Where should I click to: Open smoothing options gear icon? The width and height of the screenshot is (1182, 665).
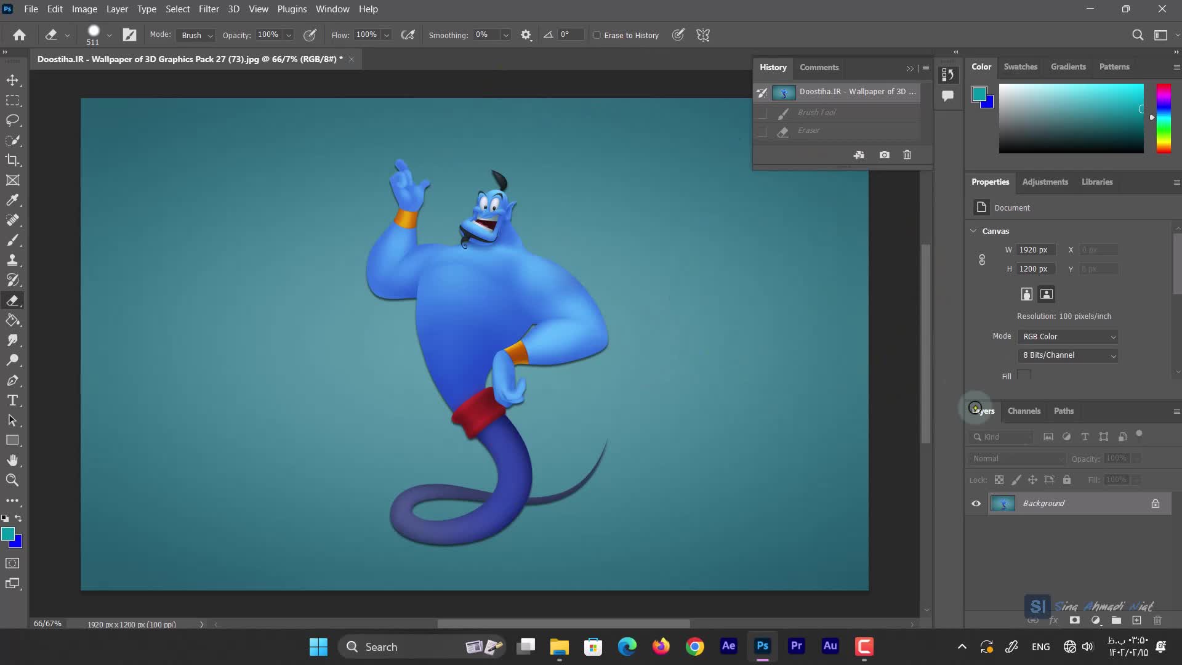pos(526,35)
